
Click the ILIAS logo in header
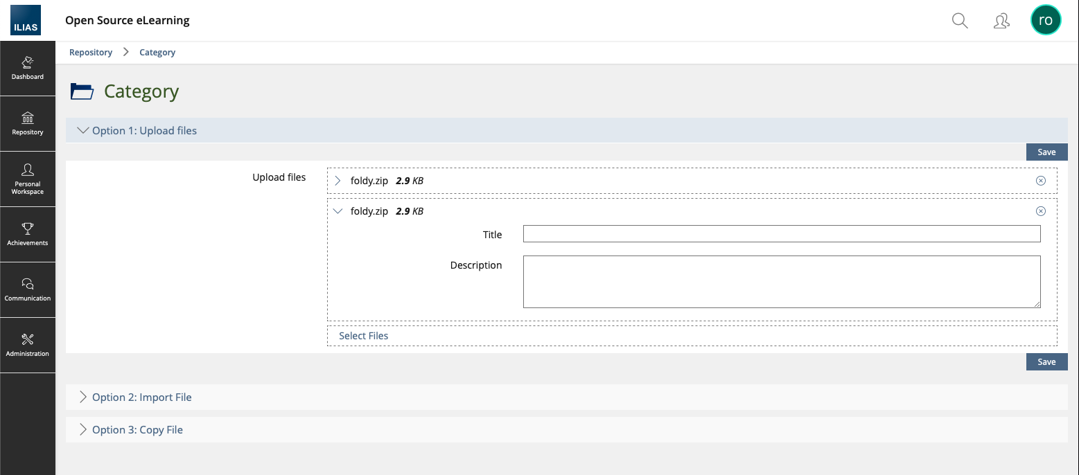point(26,20)
